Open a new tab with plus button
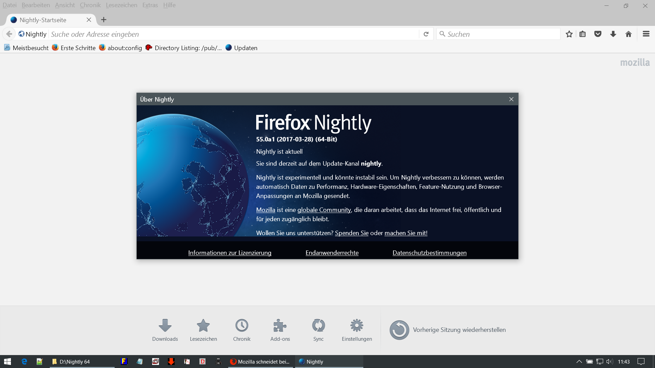Screen dimensions: 655x368 click(x=104, y=20)
